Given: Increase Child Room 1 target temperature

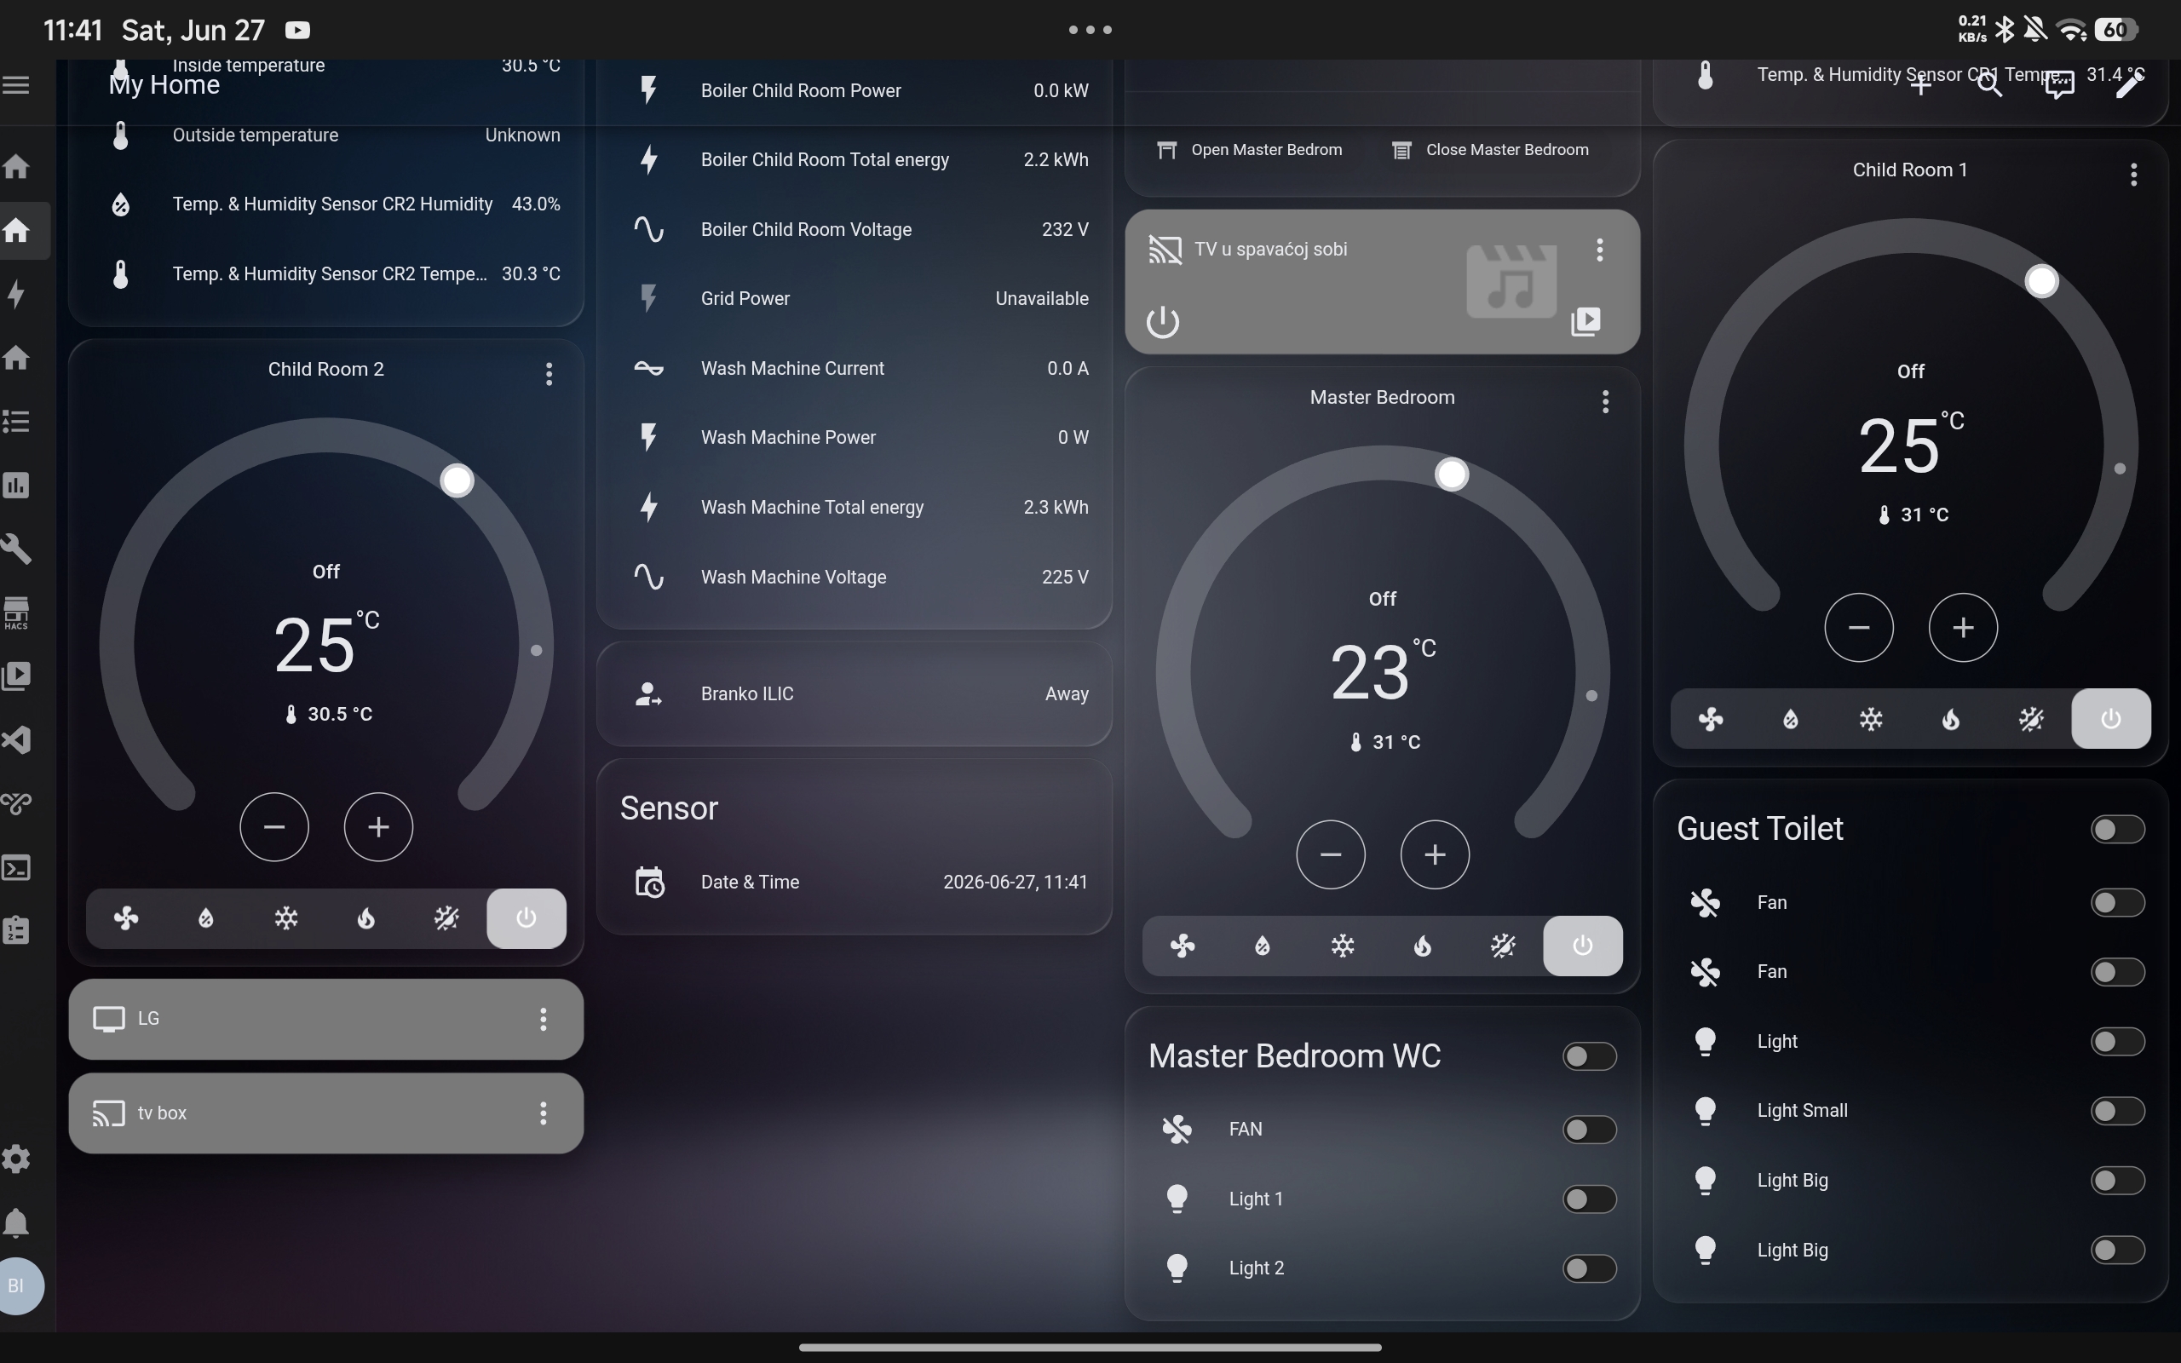Looking at the screenshot, I should tap(1963, 628).
